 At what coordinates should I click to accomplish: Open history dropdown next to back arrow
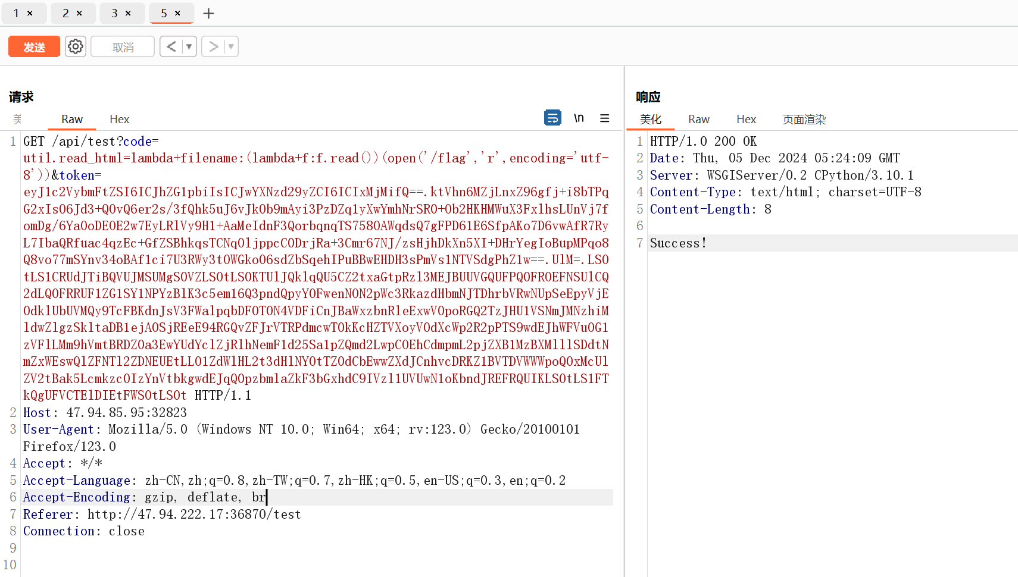point(189,46)
